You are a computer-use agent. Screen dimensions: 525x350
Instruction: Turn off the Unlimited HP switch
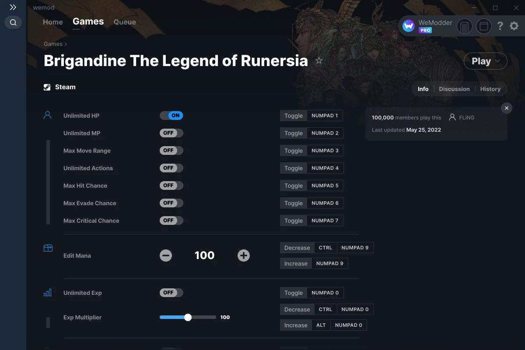click(x=171, y=115)
